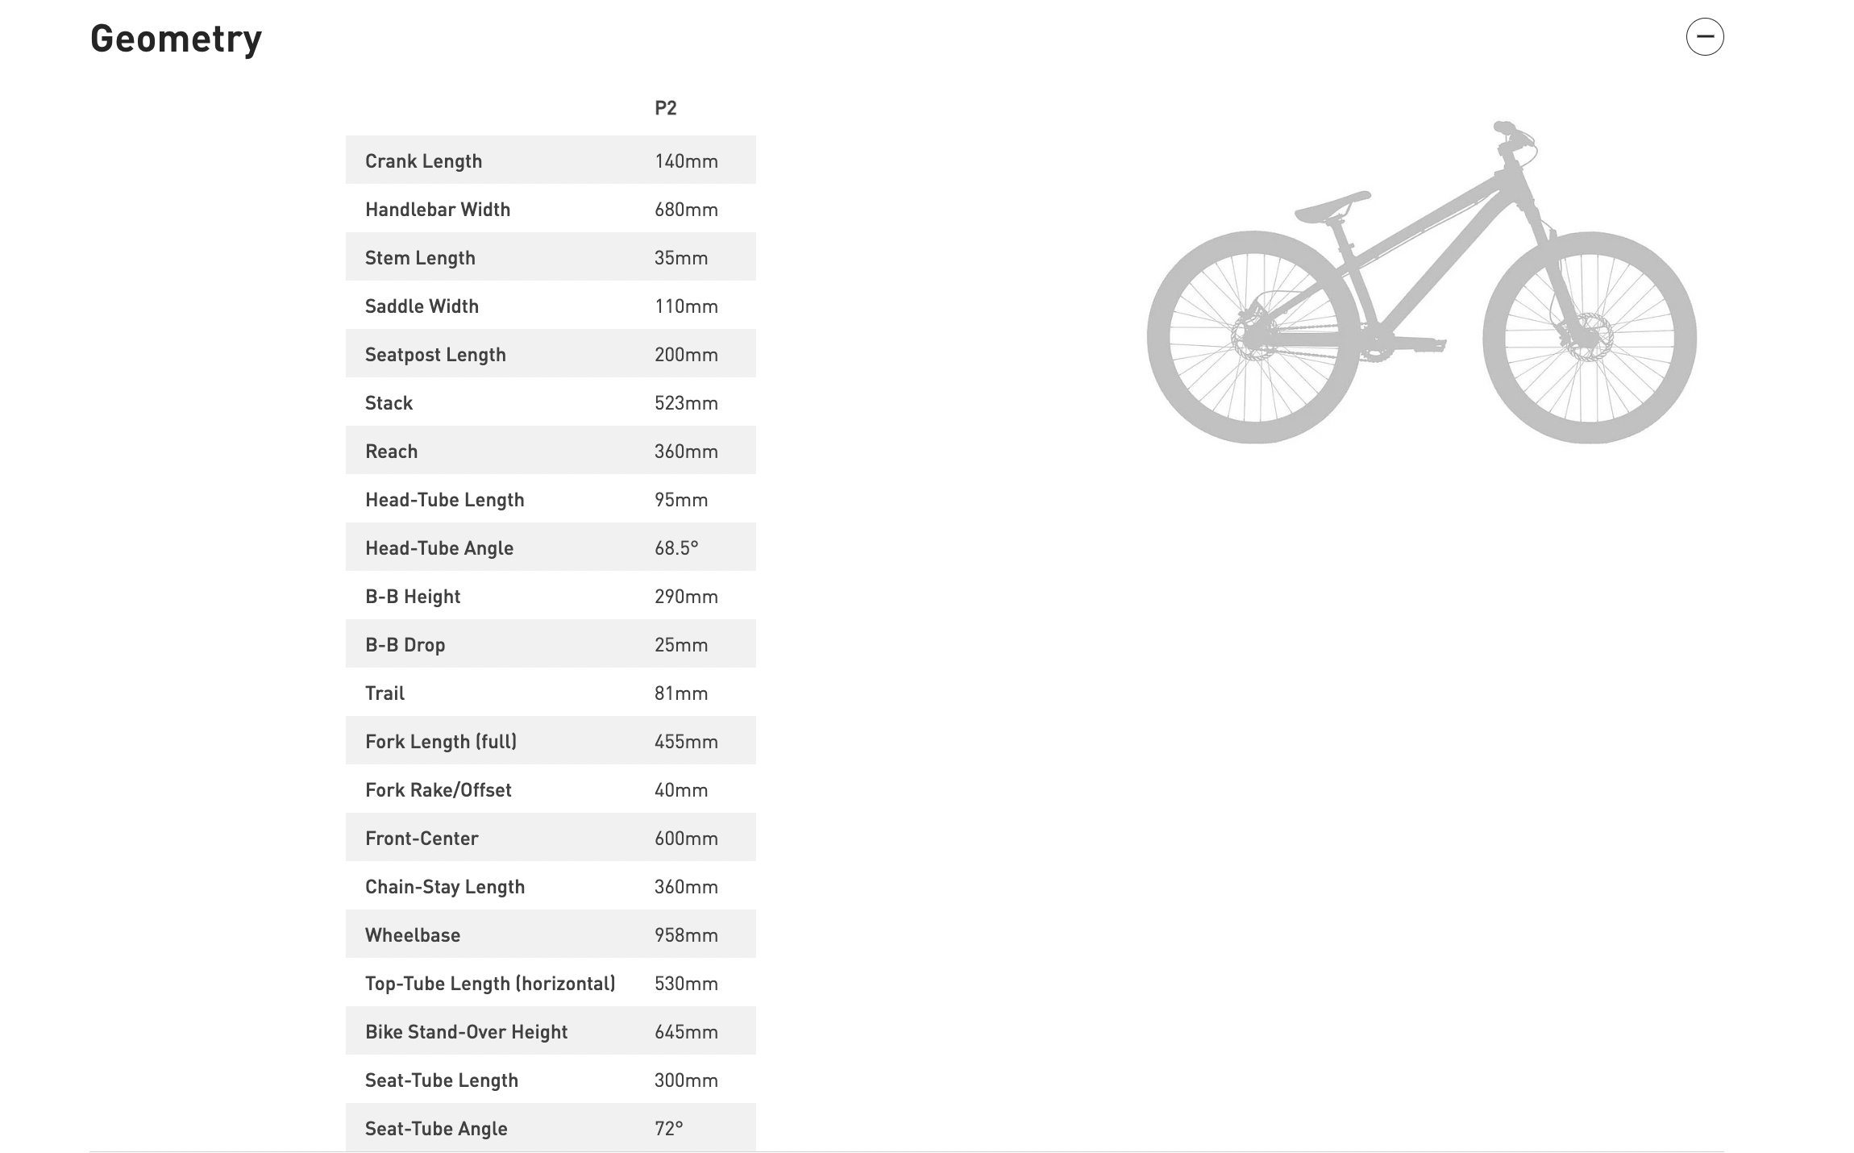Click the Head-Tube Angle 68.5°
Screen dimensions: 1854x1153
pos(551,547)
